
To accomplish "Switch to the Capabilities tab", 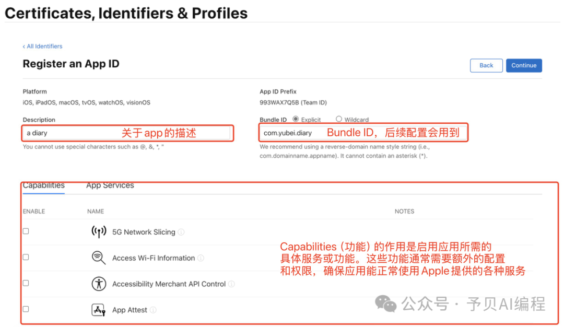I will pyautogui.click(x=44, y=185).
